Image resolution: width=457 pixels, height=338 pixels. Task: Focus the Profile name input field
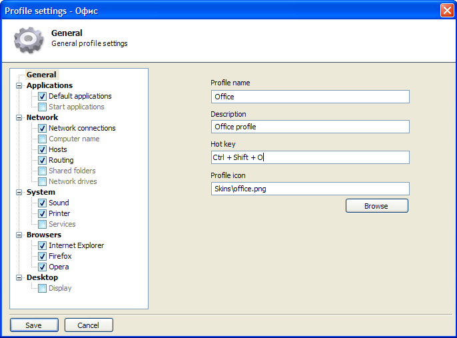(310, 97)
